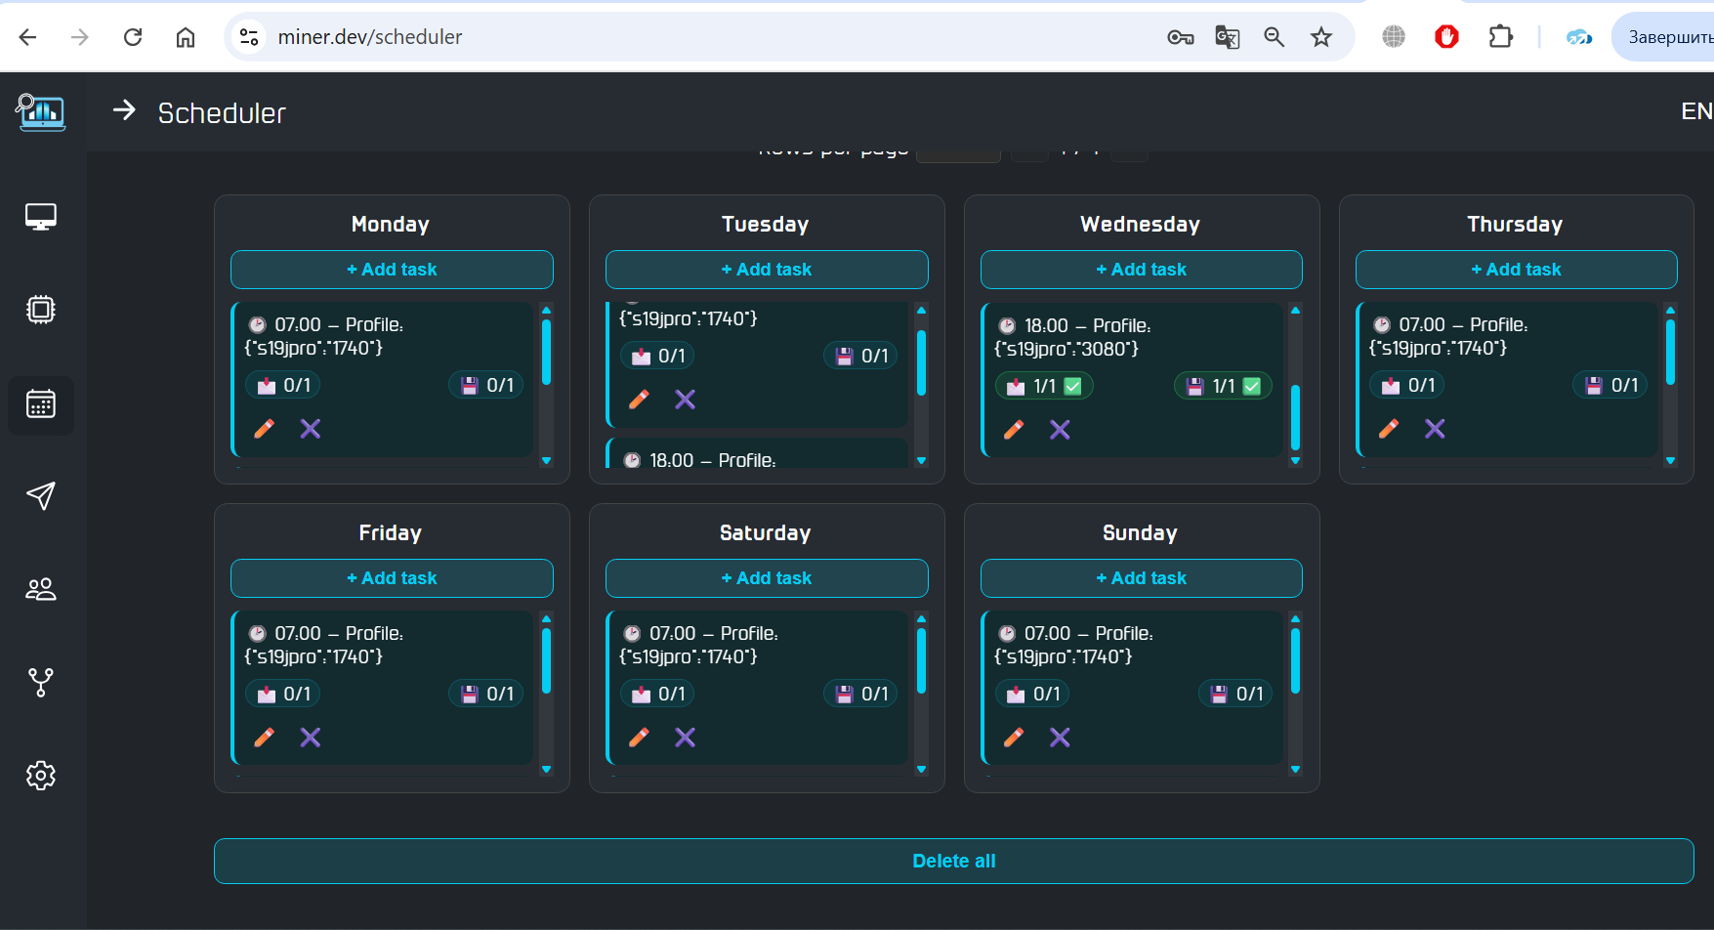This screenshot has height=930, width=1714.
Task: Click the red ad-blocker extension icon
Action: pos(1446,37)
